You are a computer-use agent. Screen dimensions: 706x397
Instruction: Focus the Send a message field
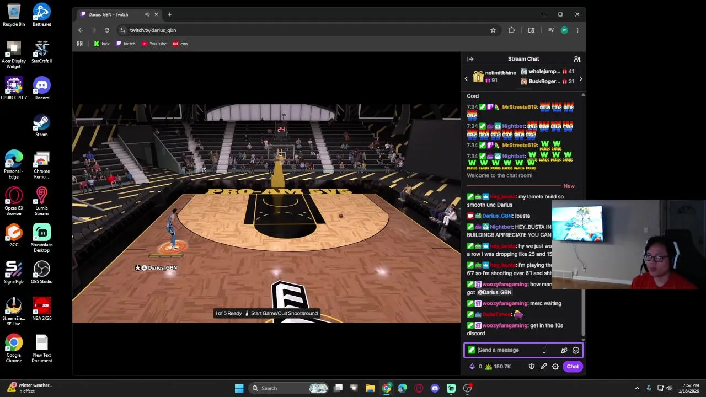[x=517, y=350]
